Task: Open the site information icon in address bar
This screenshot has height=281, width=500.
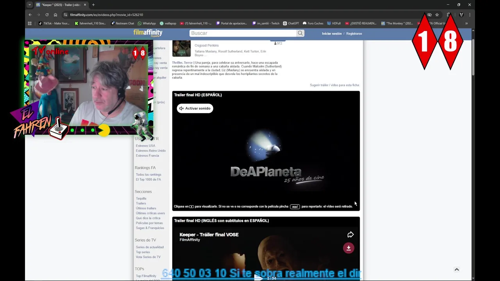Action: point(66,15)
